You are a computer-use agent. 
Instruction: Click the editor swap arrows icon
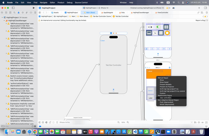[198, 13]
